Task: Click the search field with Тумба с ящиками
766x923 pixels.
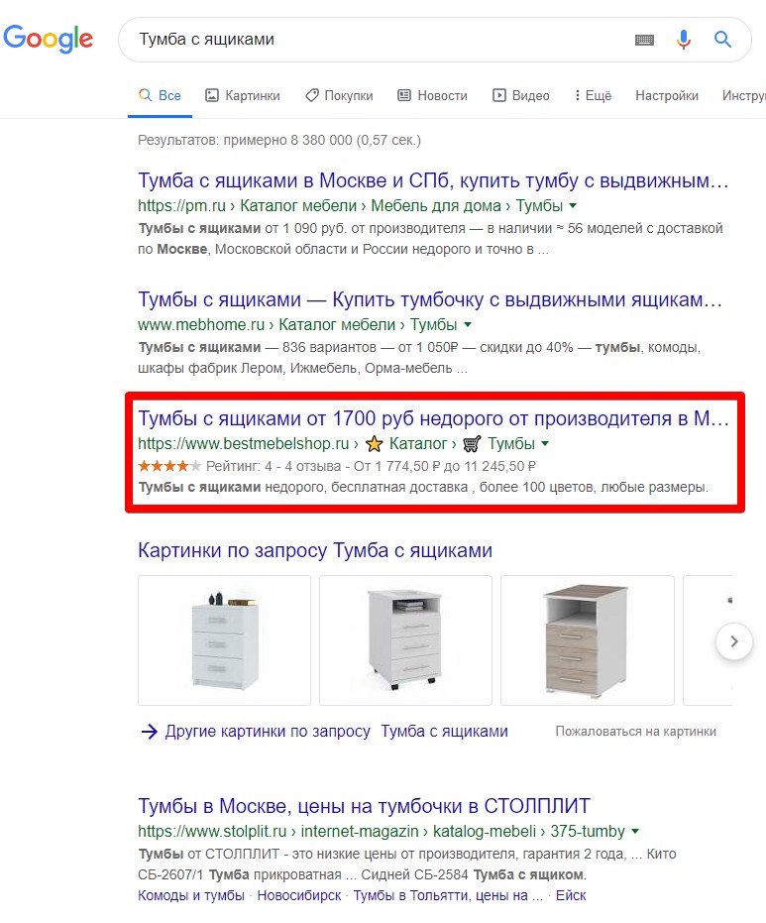Action: pyautogui.click(x=377, y=41)
